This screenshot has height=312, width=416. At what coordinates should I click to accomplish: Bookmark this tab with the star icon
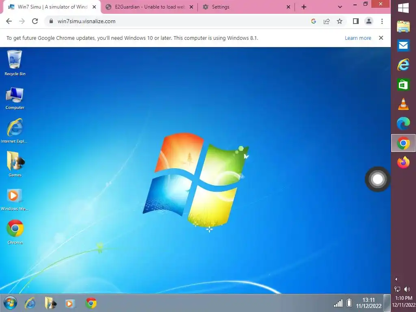(x=340, y=21)
